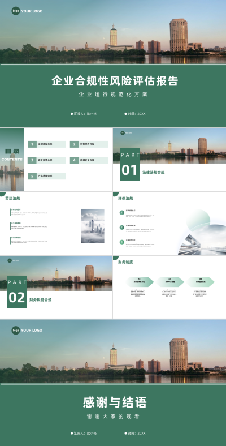
Task: Open contents item 2 财务税务合规
Action: coord(89,144)
